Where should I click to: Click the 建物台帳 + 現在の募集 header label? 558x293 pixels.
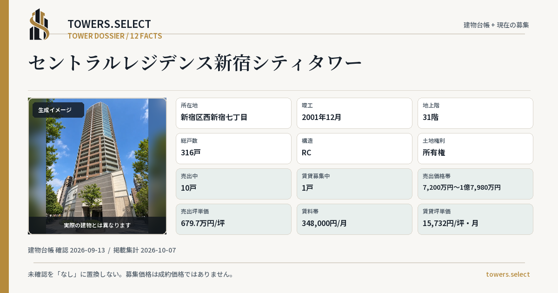pyautogui.click(x=496, y=25)
